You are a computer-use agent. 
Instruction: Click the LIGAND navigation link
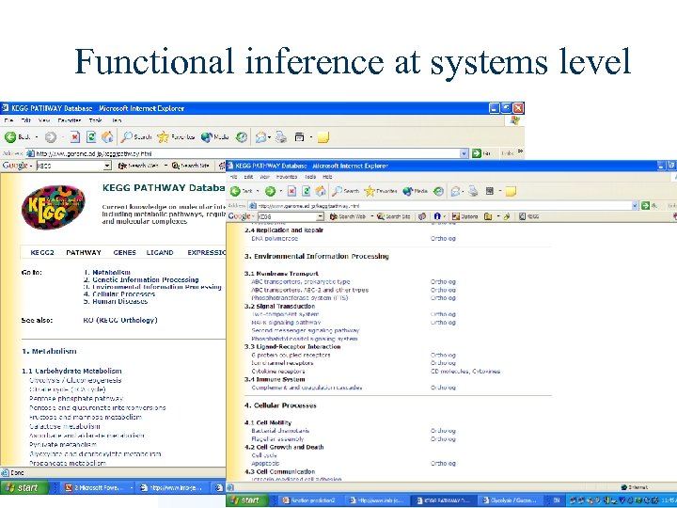[160, 252]
